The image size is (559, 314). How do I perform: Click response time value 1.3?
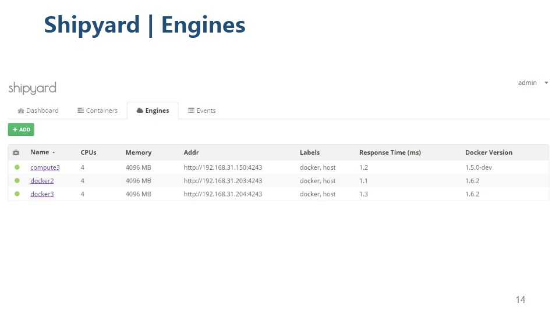(x=363, y=194)
